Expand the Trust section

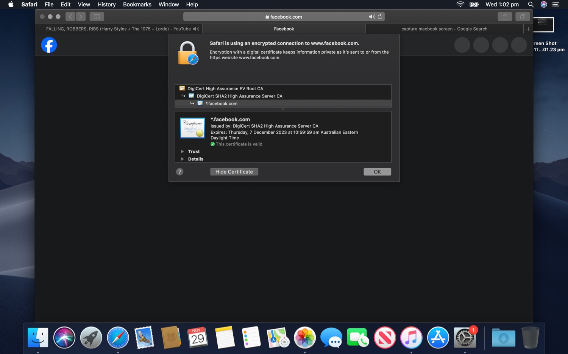click(x=182, y=151)
